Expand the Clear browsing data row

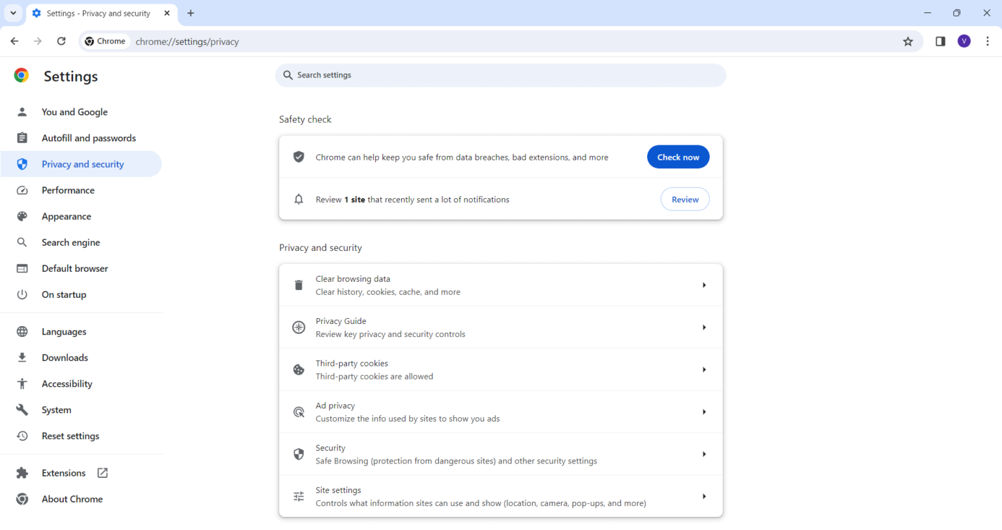pyautogui.click(x=704, y=285)
